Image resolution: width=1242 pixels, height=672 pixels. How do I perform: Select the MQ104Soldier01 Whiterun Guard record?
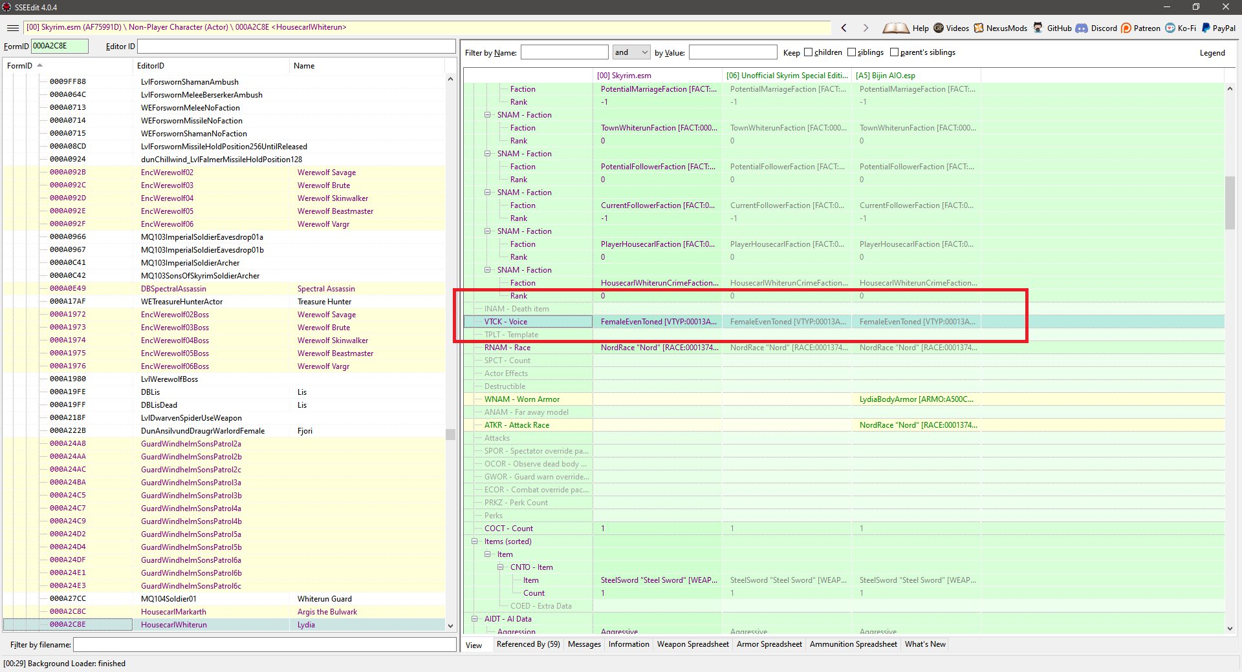click(224, 599)
